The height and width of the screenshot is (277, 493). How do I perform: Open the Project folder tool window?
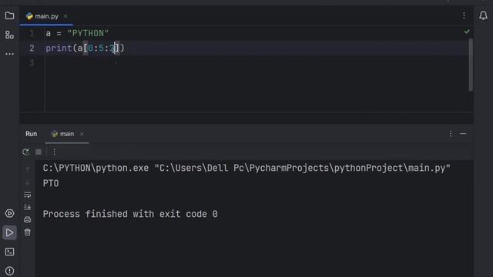(x=9, y=15)
